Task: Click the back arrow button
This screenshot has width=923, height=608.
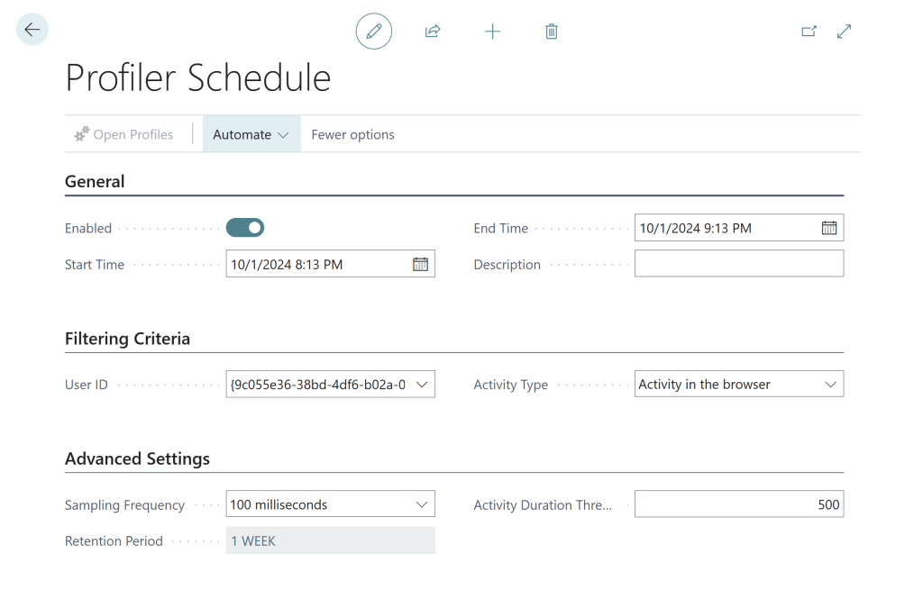Action: click(x=32, y=30)
